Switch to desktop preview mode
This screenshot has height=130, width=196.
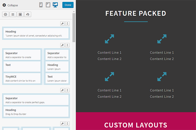(x=55, y=5)
